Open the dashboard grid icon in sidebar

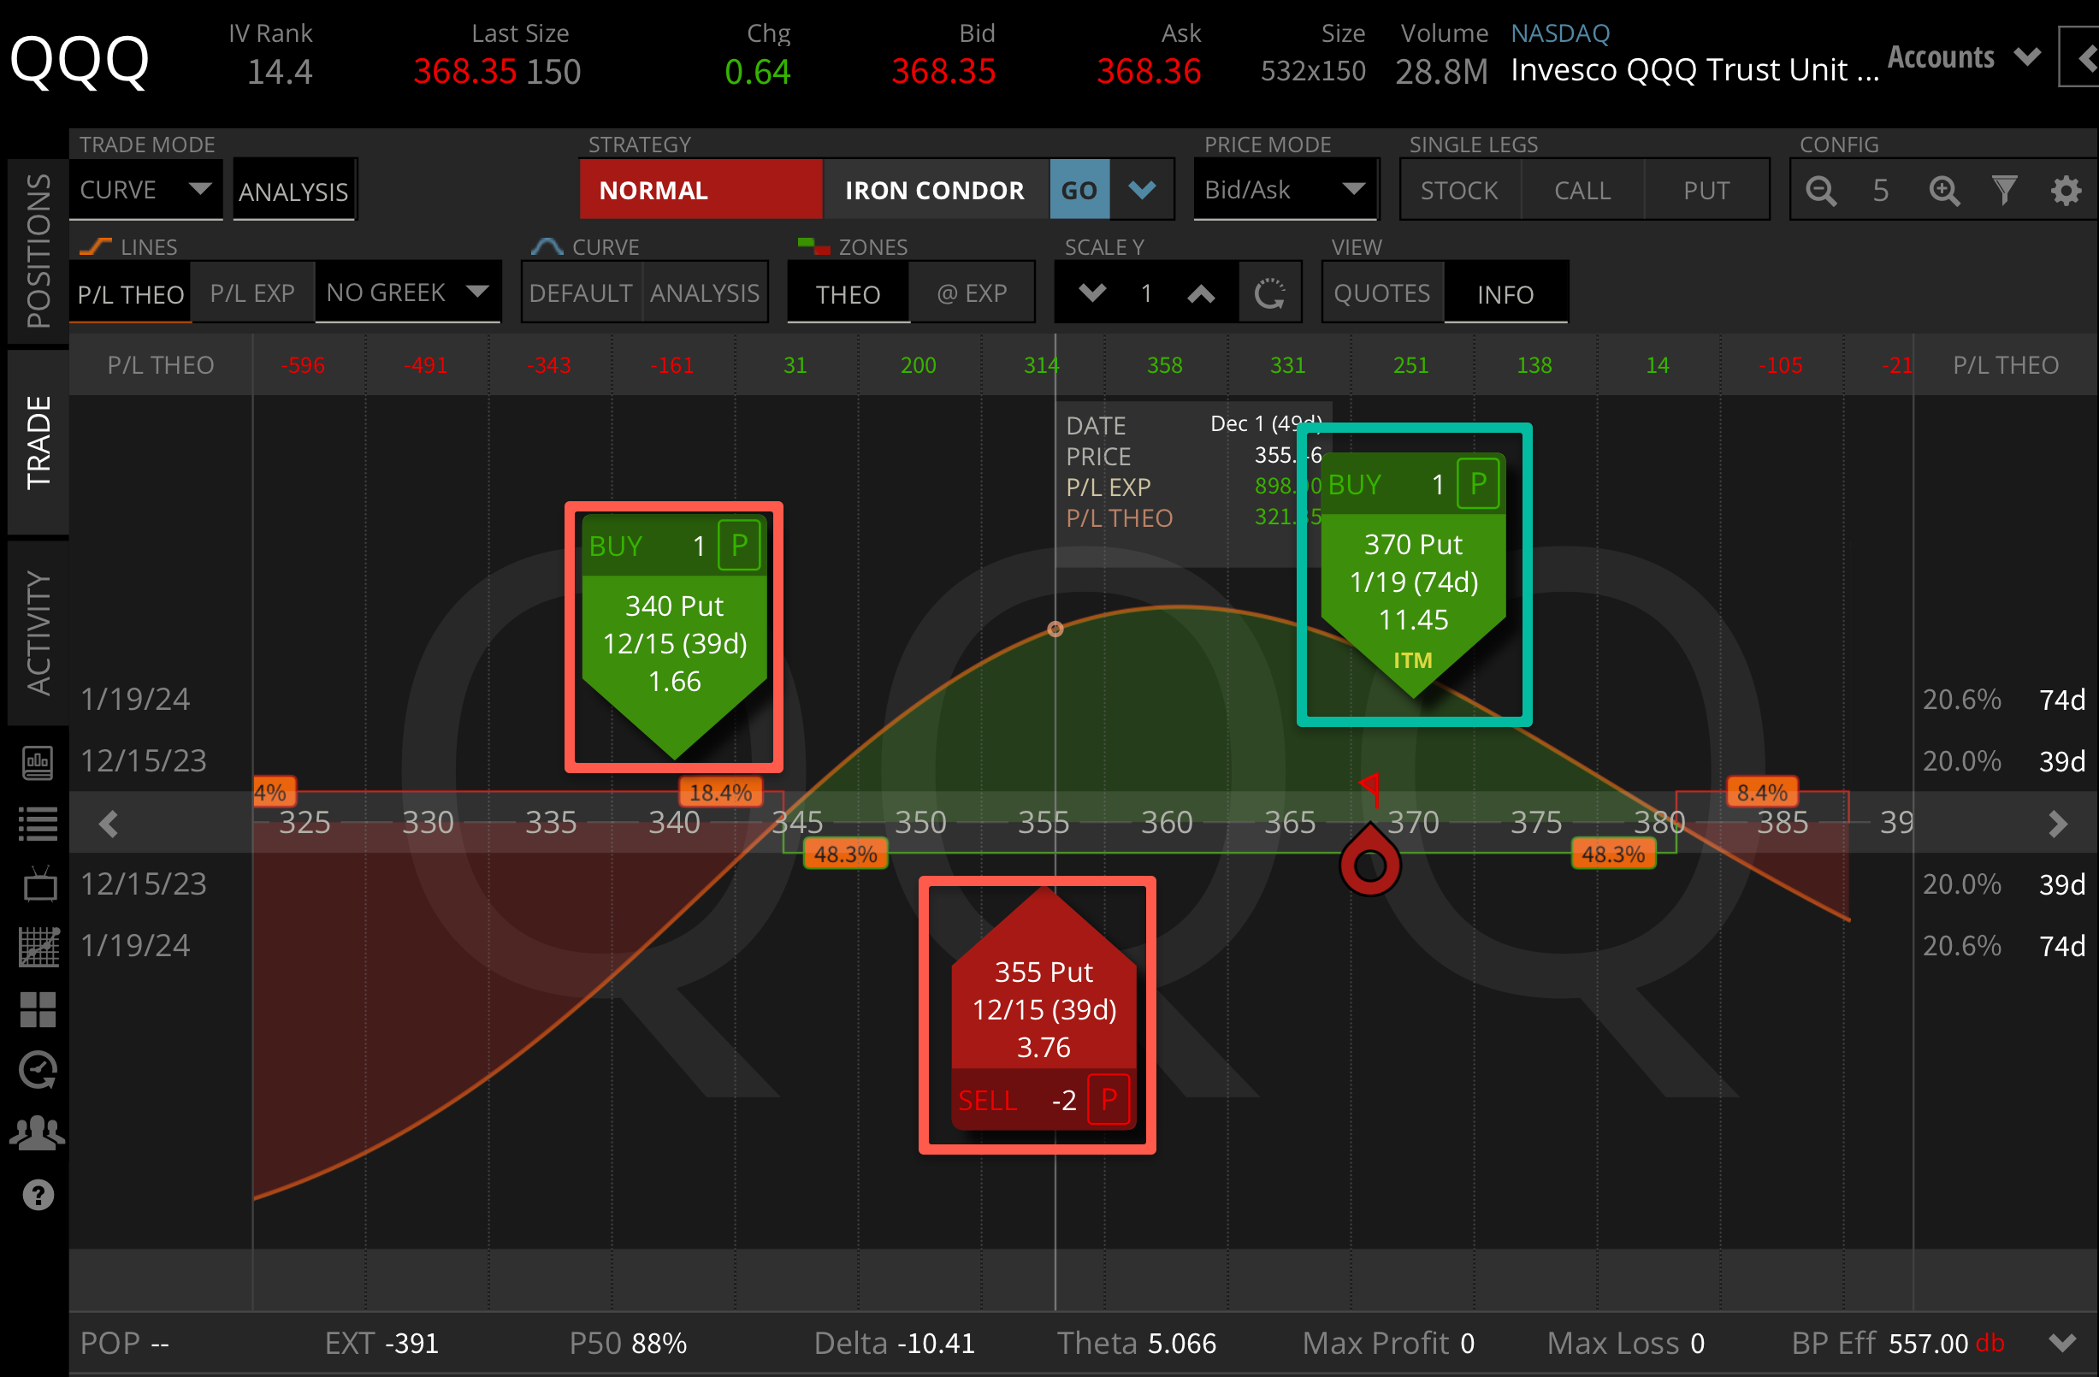coord(37,1009)
